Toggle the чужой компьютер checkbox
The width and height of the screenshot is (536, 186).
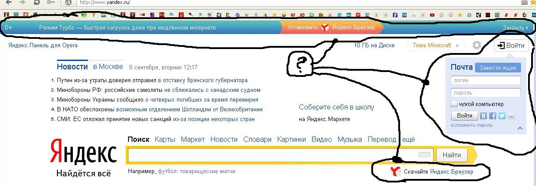tap(454, 104)
